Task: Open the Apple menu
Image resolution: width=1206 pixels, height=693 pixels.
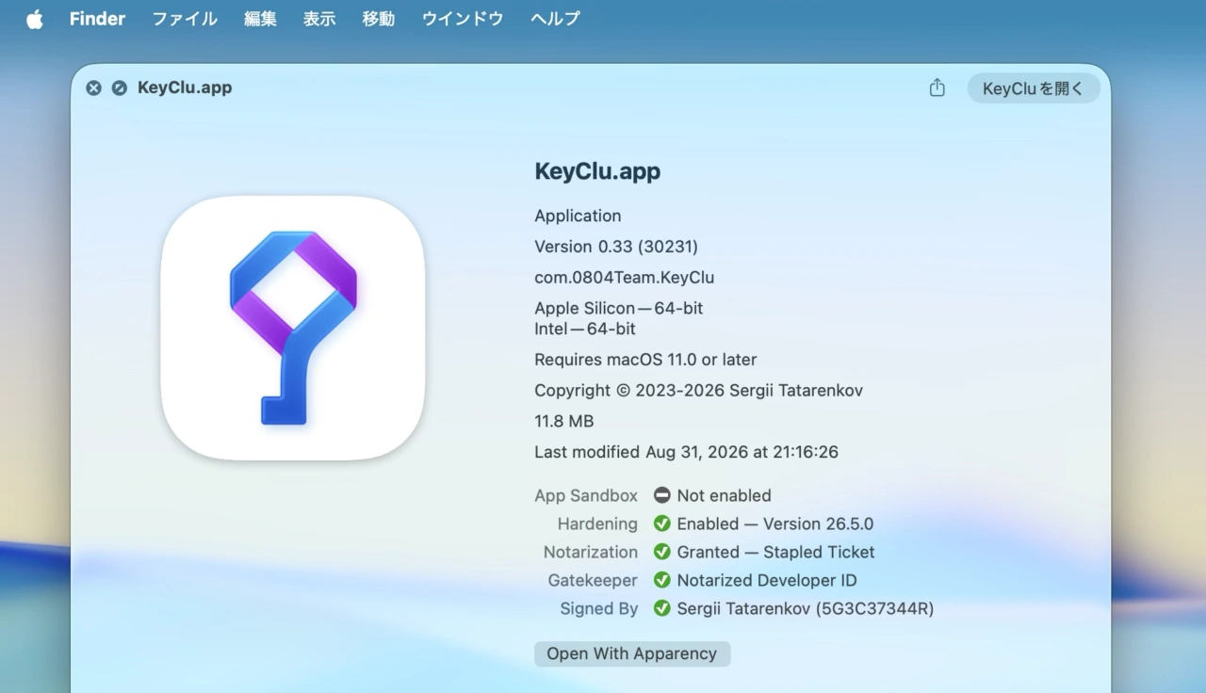Action: pyautogui.click(x=35, y=19)
